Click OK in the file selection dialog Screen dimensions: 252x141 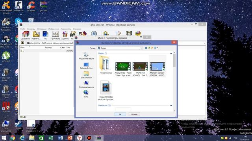[x=120, y=114]
